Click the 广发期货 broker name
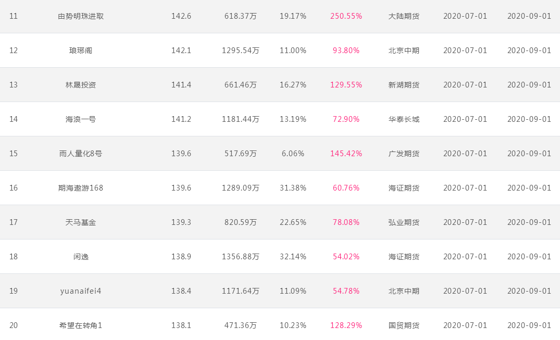 pyautogui.click(x=404, y=154)
